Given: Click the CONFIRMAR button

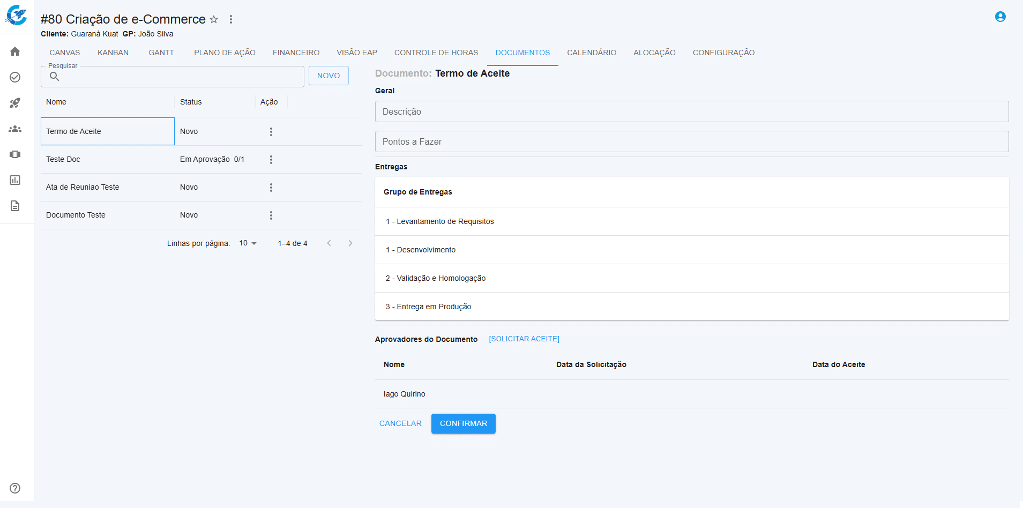Looking at the screenshot, I should pos(464,423).
